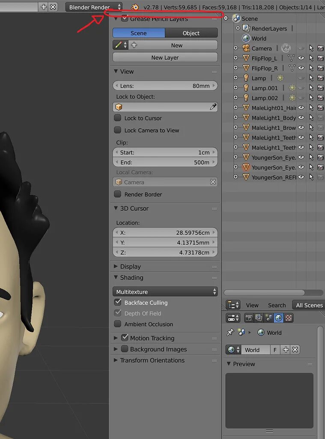
Task: Click the camera object icon next to Camera
Action: click(246, 48)
